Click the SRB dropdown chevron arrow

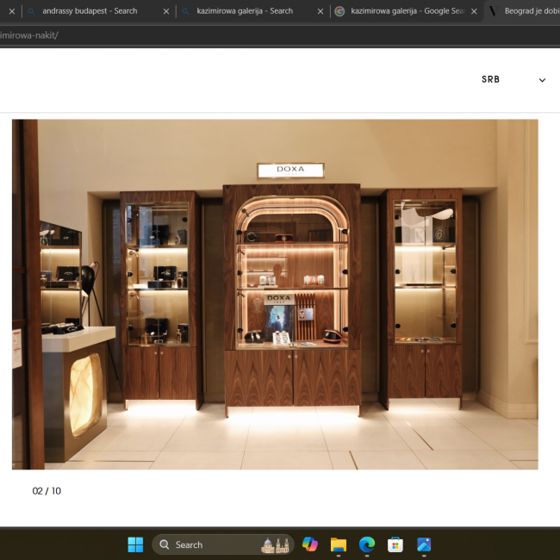point(542,80)
